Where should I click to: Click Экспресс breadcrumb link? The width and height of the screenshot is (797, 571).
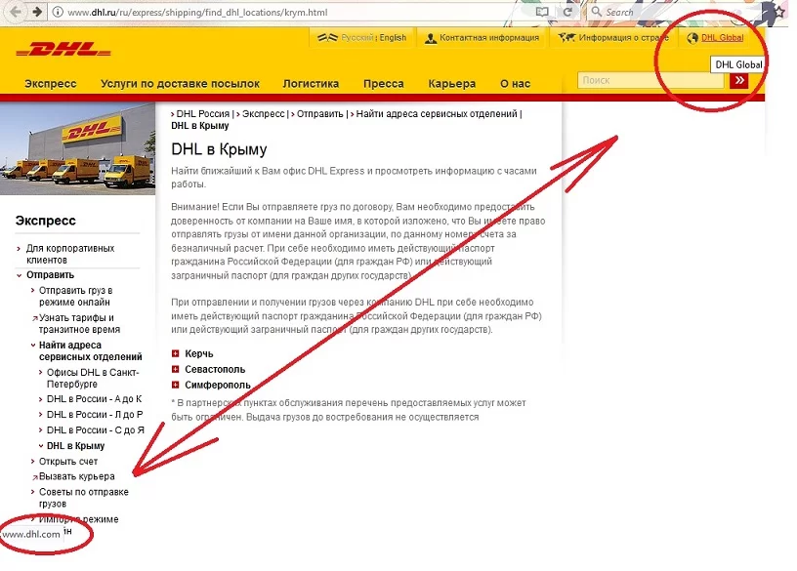click(264, 114)
